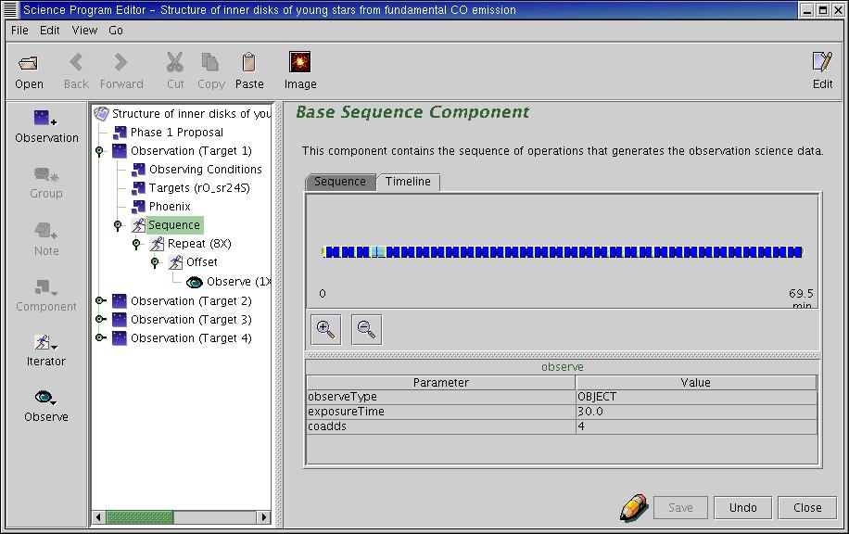Open the Image display tool icon
The image size is (849, 534).
coord(300,62)
